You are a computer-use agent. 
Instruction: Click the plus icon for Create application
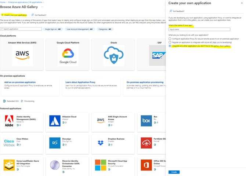pyautogui.click(x=2, y=15)
